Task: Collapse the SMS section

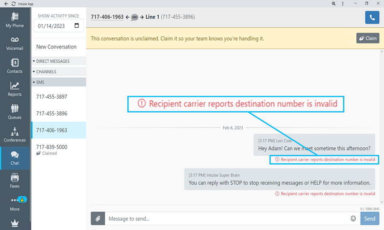Action: tap(41, 82)
